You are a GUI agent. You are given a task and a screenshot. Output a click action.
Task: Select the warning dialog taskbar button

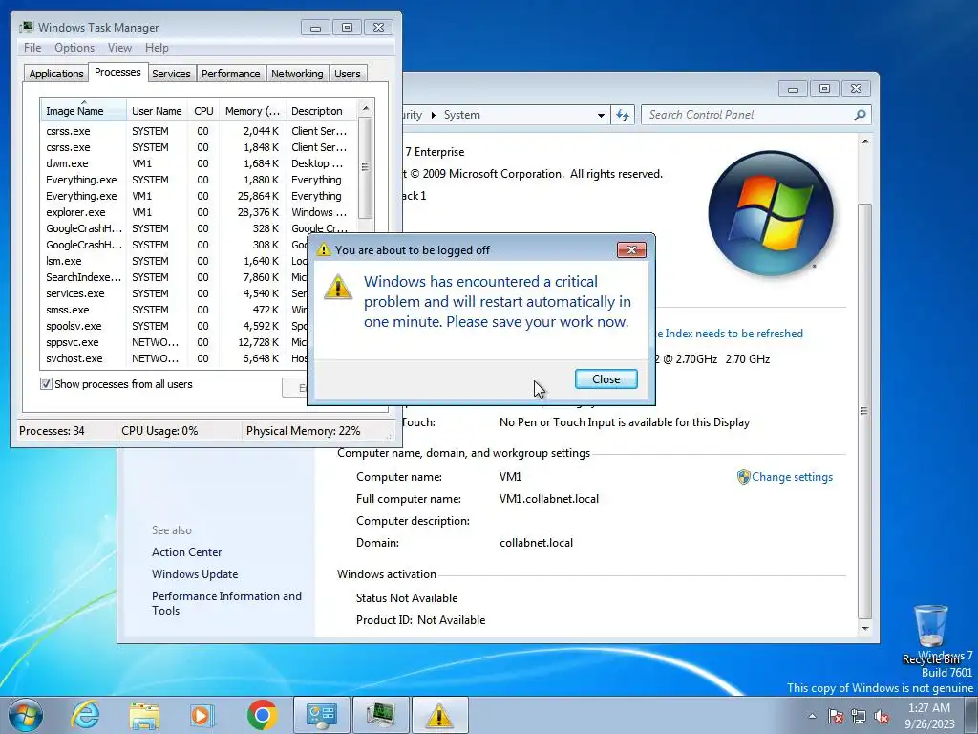click(439, 715)
